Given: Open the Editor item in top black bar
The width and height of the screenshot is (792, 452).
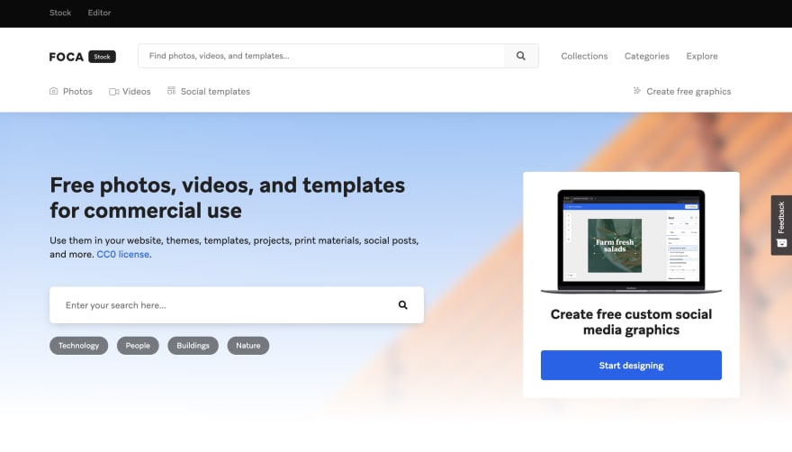Looking at the screenshot, I should tap(99, 13).
